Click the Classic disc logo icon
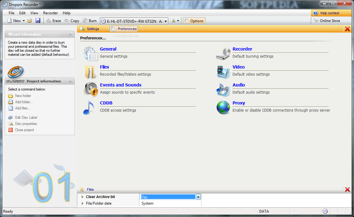The height and width of the screenshot is (217, 354). (15, 72)
